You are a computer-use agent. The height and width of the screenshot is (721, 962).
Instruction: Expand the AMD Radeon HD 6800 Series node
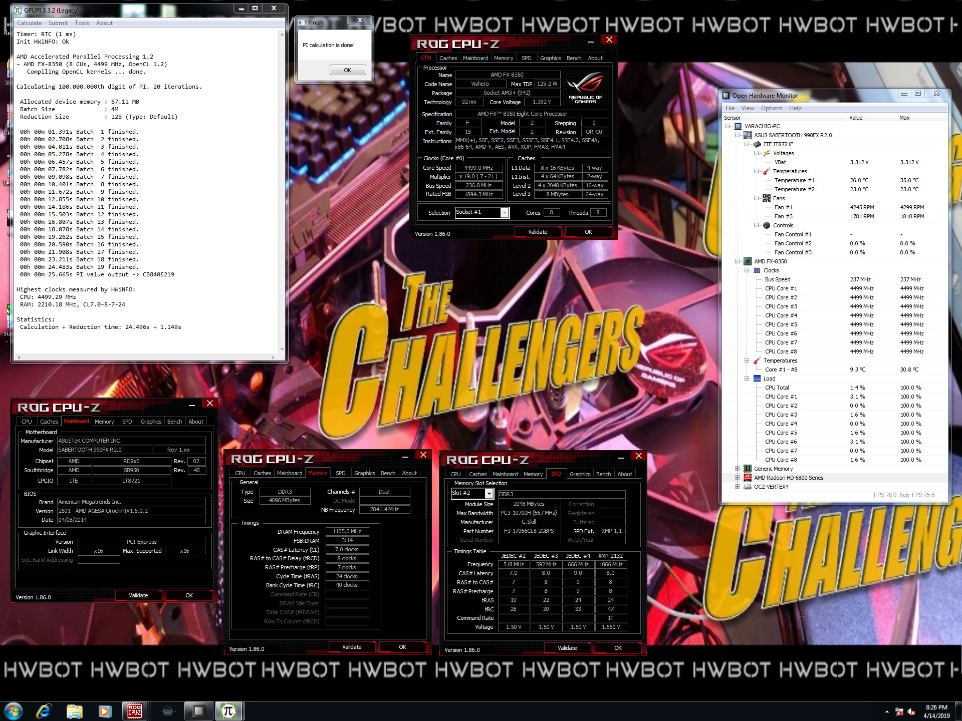pos(737,478)
